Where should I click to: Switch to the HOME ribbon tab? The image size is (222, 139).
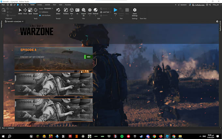pos(32,5)
